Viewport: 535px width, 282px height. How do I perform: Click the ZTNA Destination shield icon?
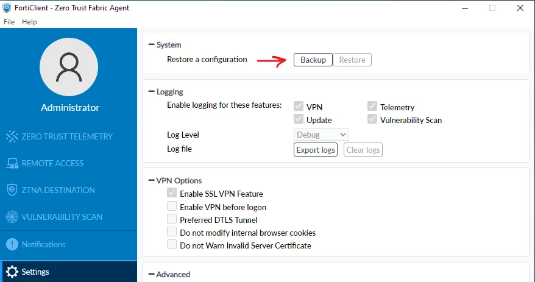click(12, 190)
